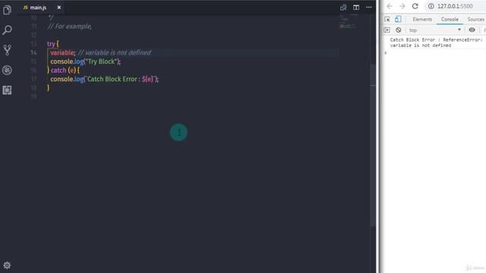Open the Debug view in activity bar
Image resolution: width=486 pixels, height=273 pixels.
click(x=7, y=71)
